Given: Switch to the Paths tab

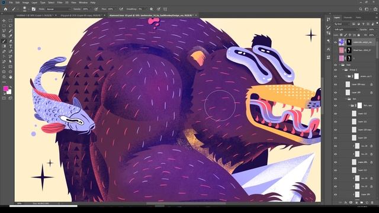Looking at the screenshot, I should coord(358,17).
